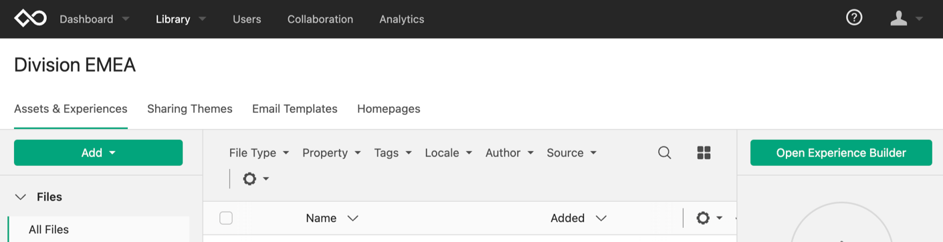Open the Email Templates tab
Viewport: 943px width, 242px height.
[x=295, y=108]
